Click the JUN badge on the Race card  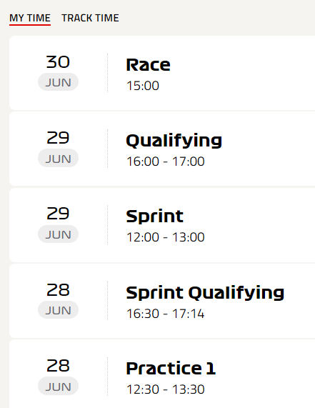click(x=59, y=82)
